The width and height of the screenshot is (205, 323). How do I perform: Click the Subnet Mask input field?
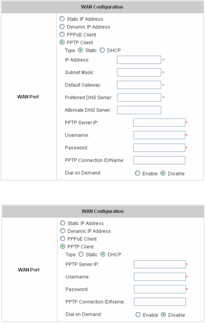(139, 72)
